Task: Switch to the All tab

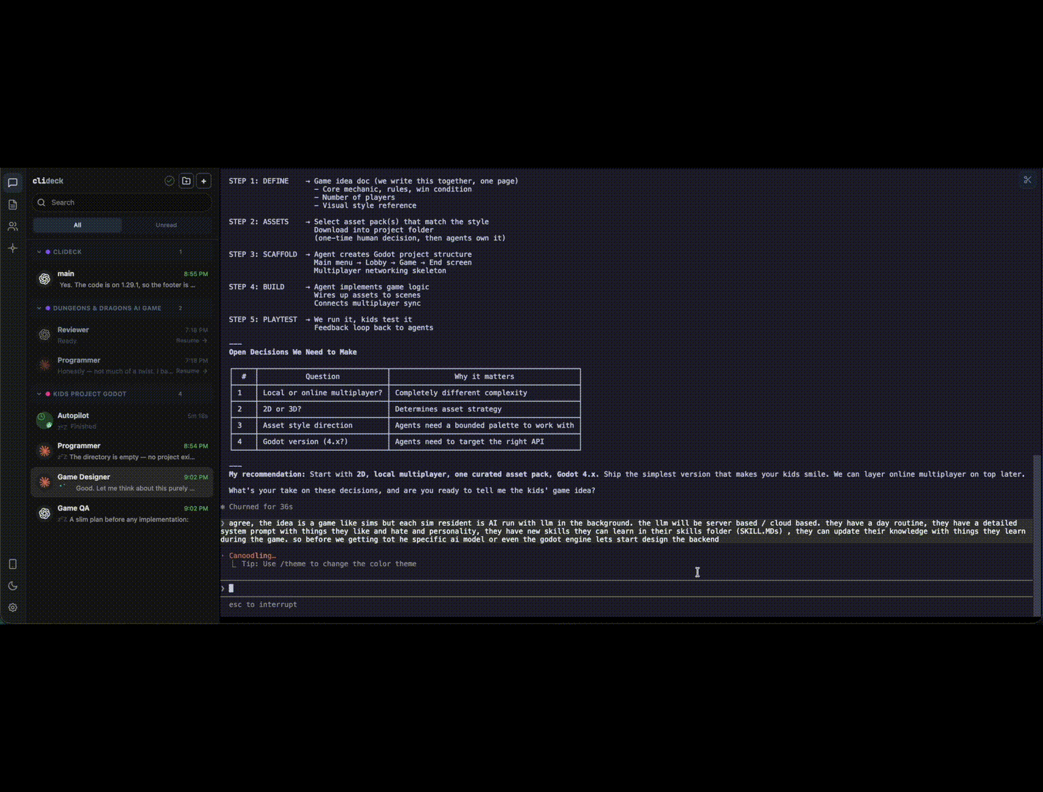Action: [x=77, y=225]
